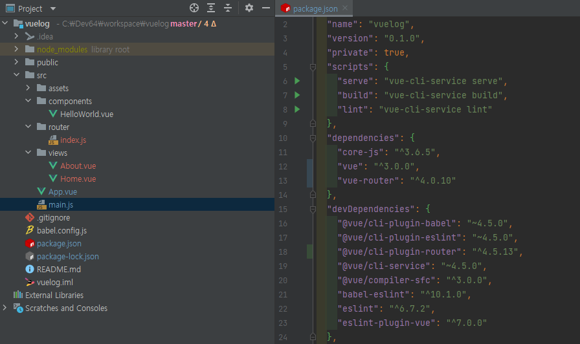This screenshot has width=580, height=344.
Task: Click the VCS change marker beside line 12
Action: tap(309, 167)
